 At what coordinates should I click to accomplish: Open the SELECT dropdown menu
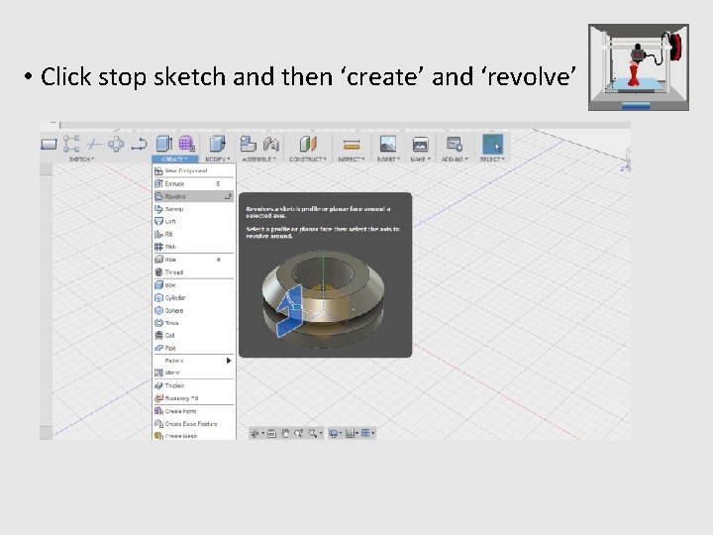pos(492,160)
